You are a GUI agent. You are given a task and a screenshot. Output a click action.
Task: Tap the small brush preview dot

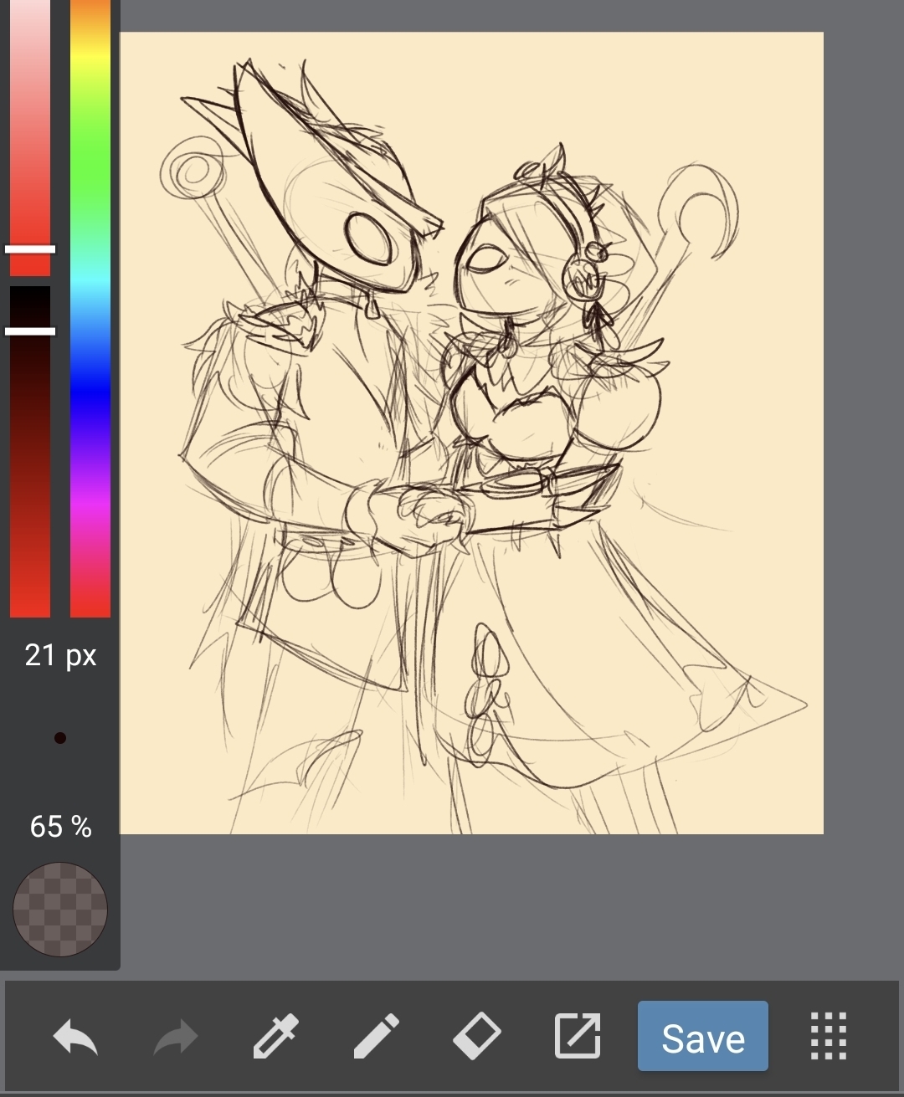[60, 738]
